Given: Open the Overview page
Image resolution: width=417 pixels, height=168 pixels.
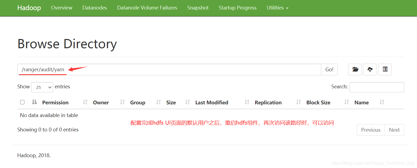Looking at the screenshot, I should [x=62, y=8].
